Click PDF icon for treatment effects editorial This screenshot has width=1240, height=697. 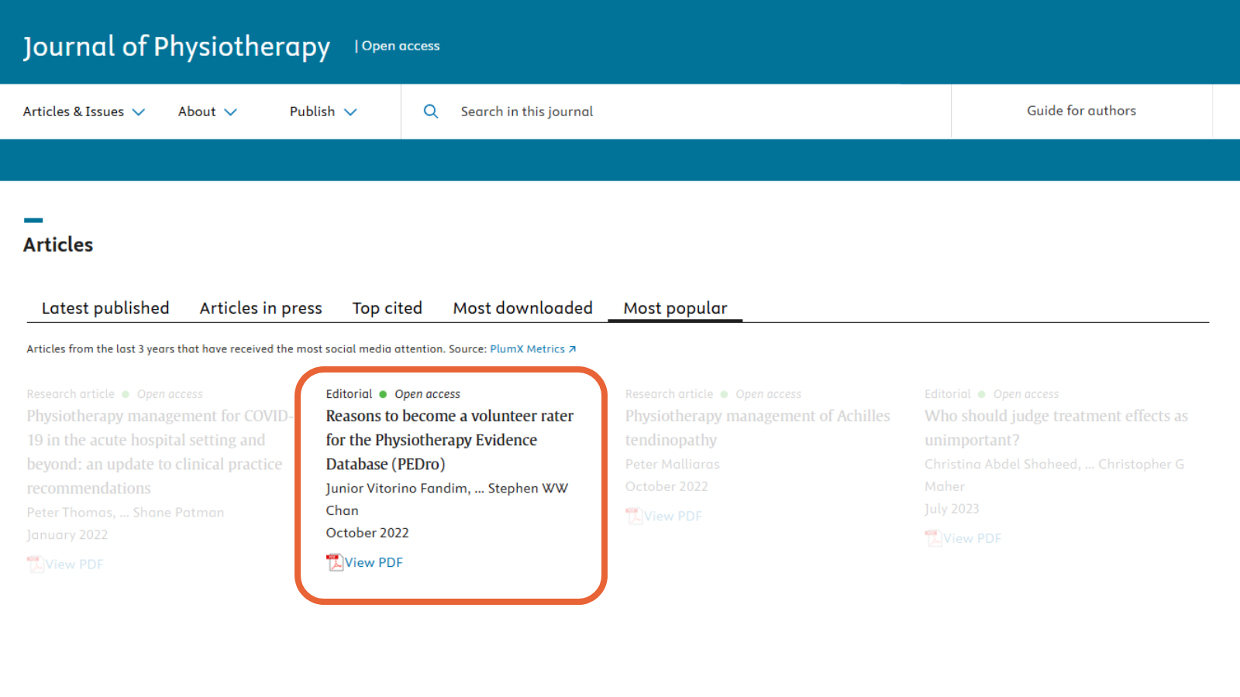tap(933, 538)
